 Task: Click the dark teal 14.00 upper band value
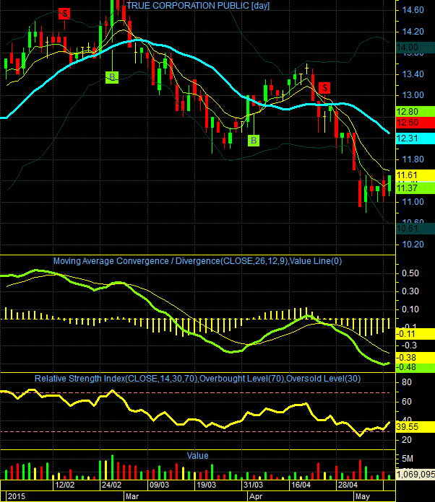[415, 48]
